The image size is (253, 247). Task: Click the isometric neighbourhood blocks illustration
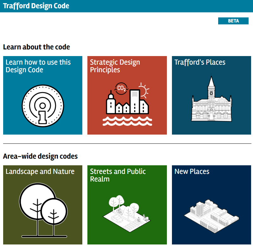tap(212, 216)
